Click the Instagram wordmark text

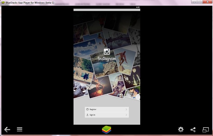(x=107, y=59)
